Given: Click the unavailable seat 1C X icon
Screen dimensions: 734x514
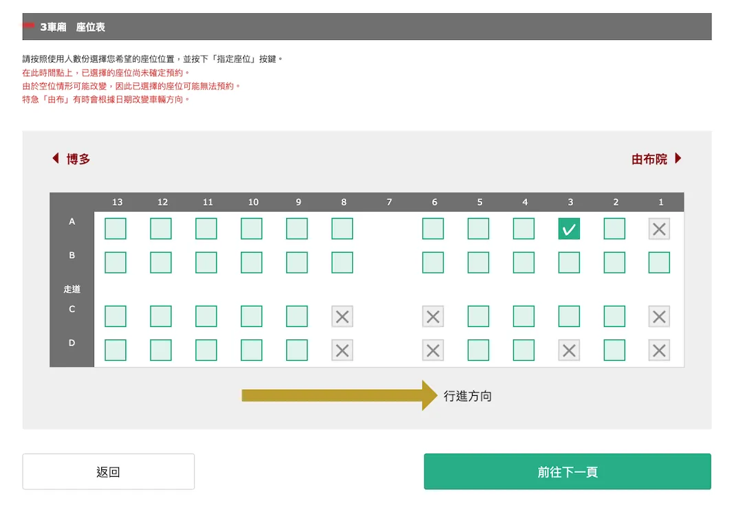Looking at the screenshot, I should point(659,316).
